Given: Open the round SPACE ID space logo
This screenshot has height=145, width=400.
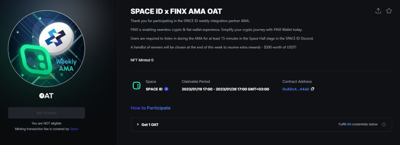Looking at the screenshot, I should [136, 86].
